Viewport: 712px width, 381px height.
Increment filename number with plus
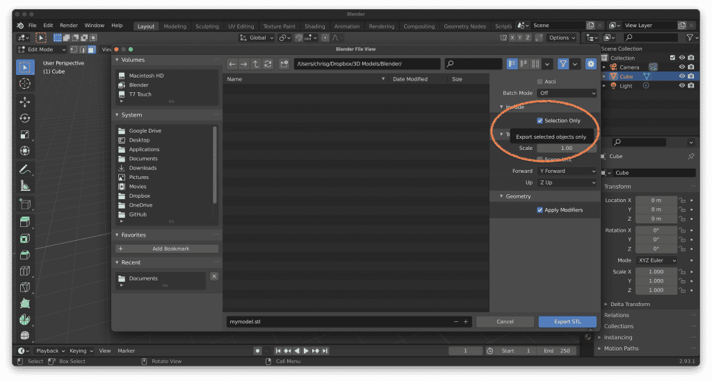coord(465,321)
